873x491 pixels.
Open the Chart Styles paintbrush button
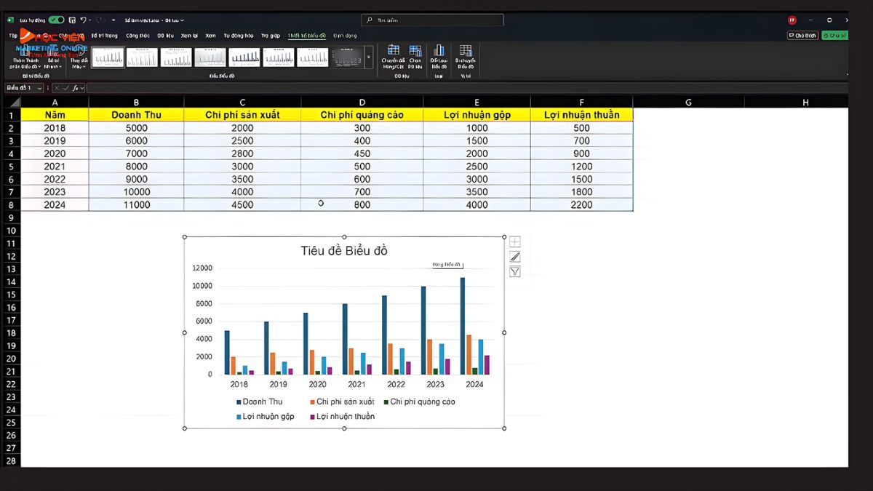point(514,257)
